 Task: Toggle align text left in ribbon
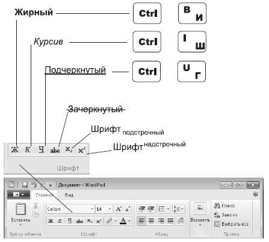(141, 221)
